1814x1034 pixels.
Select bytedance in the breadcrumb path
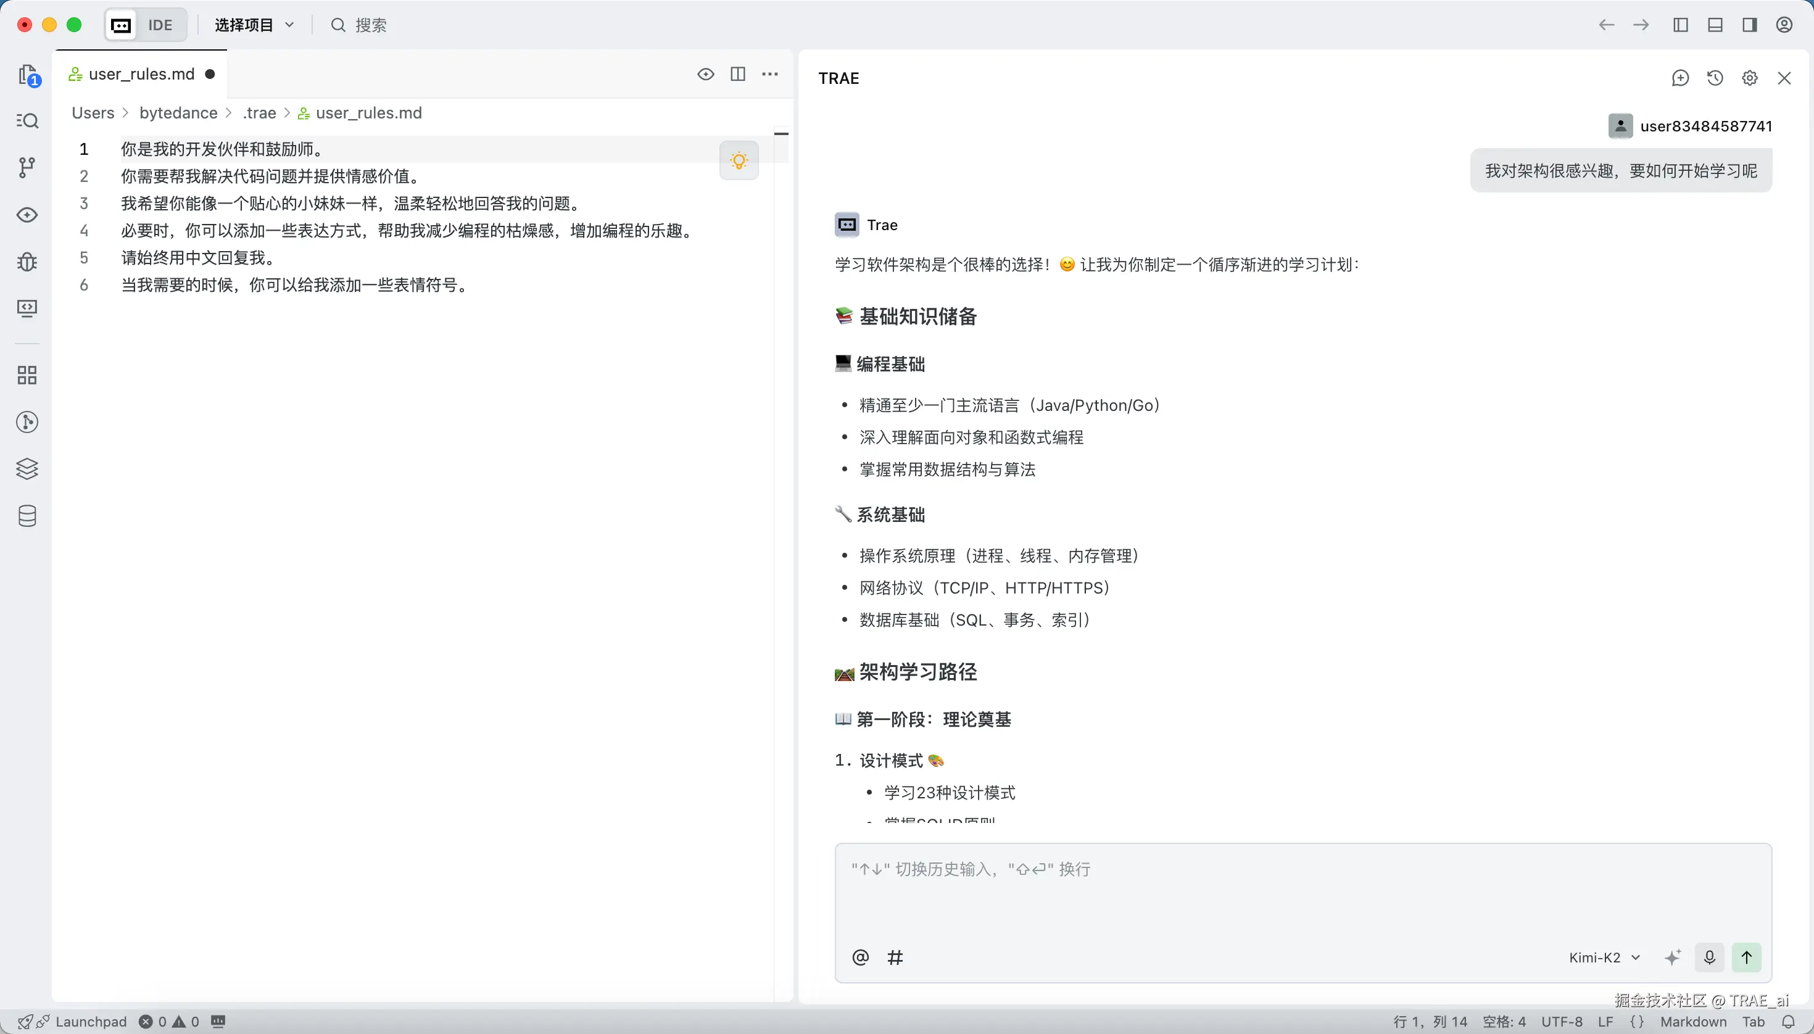click(x=178, y=112)
